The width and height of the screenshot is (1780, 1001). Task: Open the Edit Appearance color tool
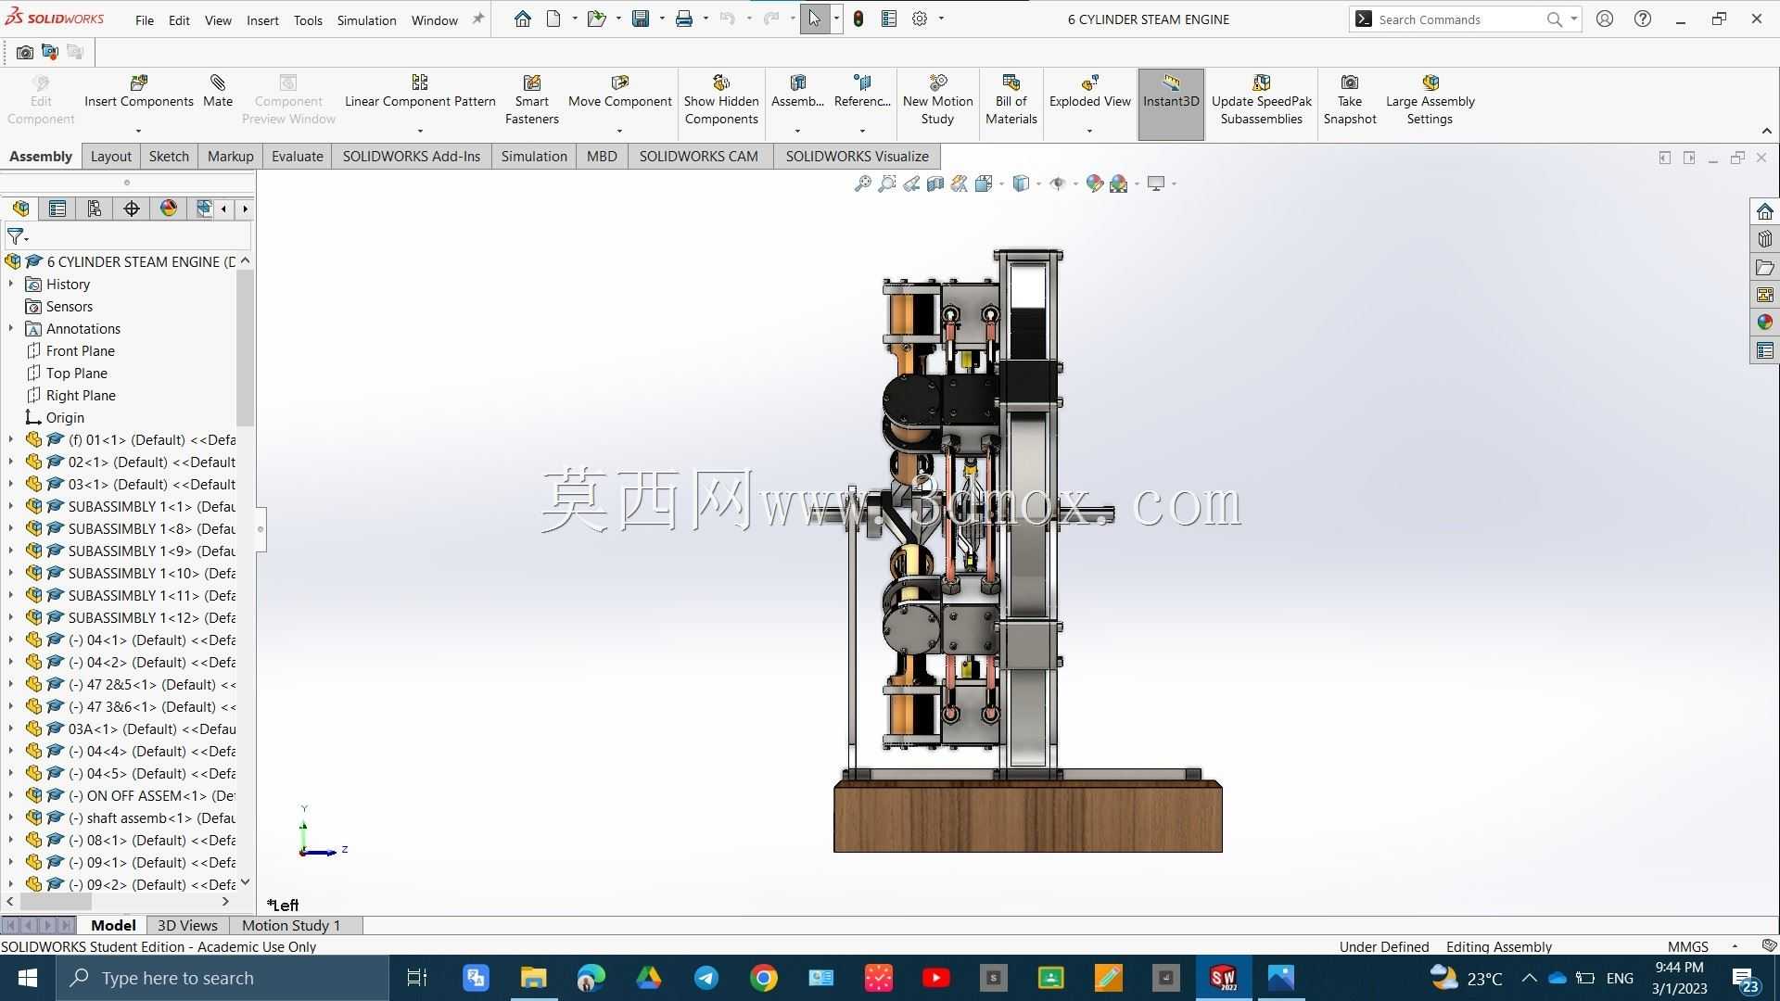(1094, 184)
